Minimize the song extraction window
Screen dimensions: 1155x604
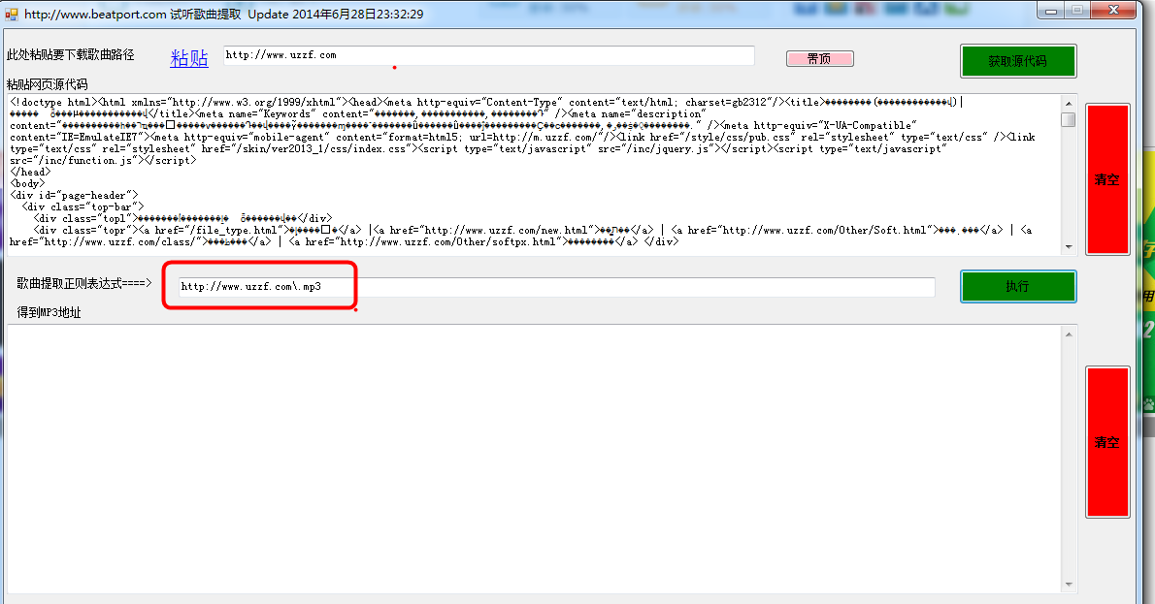click(1050, 11)
